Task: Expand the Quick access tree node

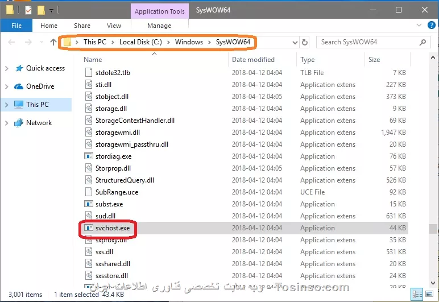Action: 7,68
